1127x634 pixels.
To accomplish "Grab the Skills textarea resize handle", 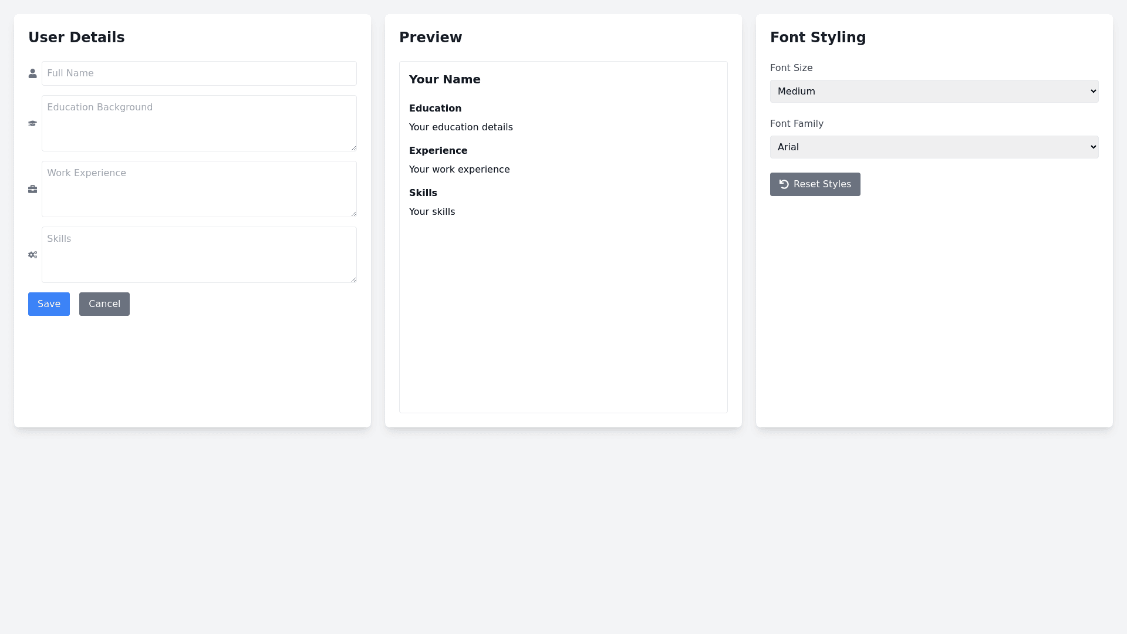I will [x=353, y=279].
